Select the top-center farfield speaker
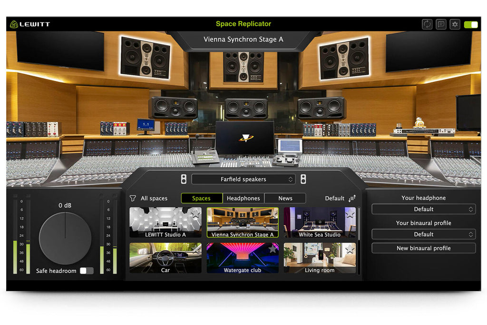487x325 pixels. pos(243,67)
